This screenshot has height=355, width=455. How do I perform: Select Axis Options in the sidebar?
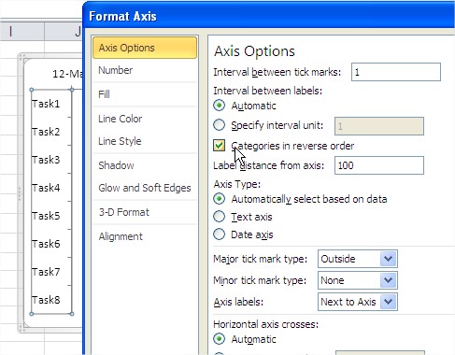coord(145,48)
